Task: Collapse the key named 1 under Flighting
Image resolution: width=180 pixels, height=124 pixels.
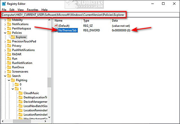Action: (13, 89)
